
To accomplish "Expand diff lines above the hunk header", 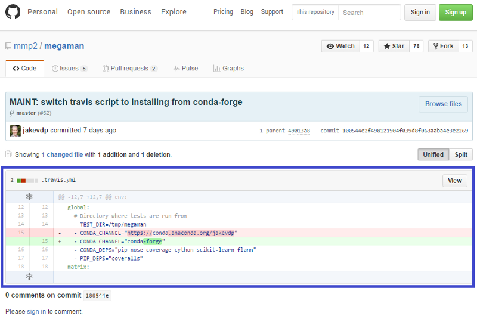I will click(x=29, y=197).
